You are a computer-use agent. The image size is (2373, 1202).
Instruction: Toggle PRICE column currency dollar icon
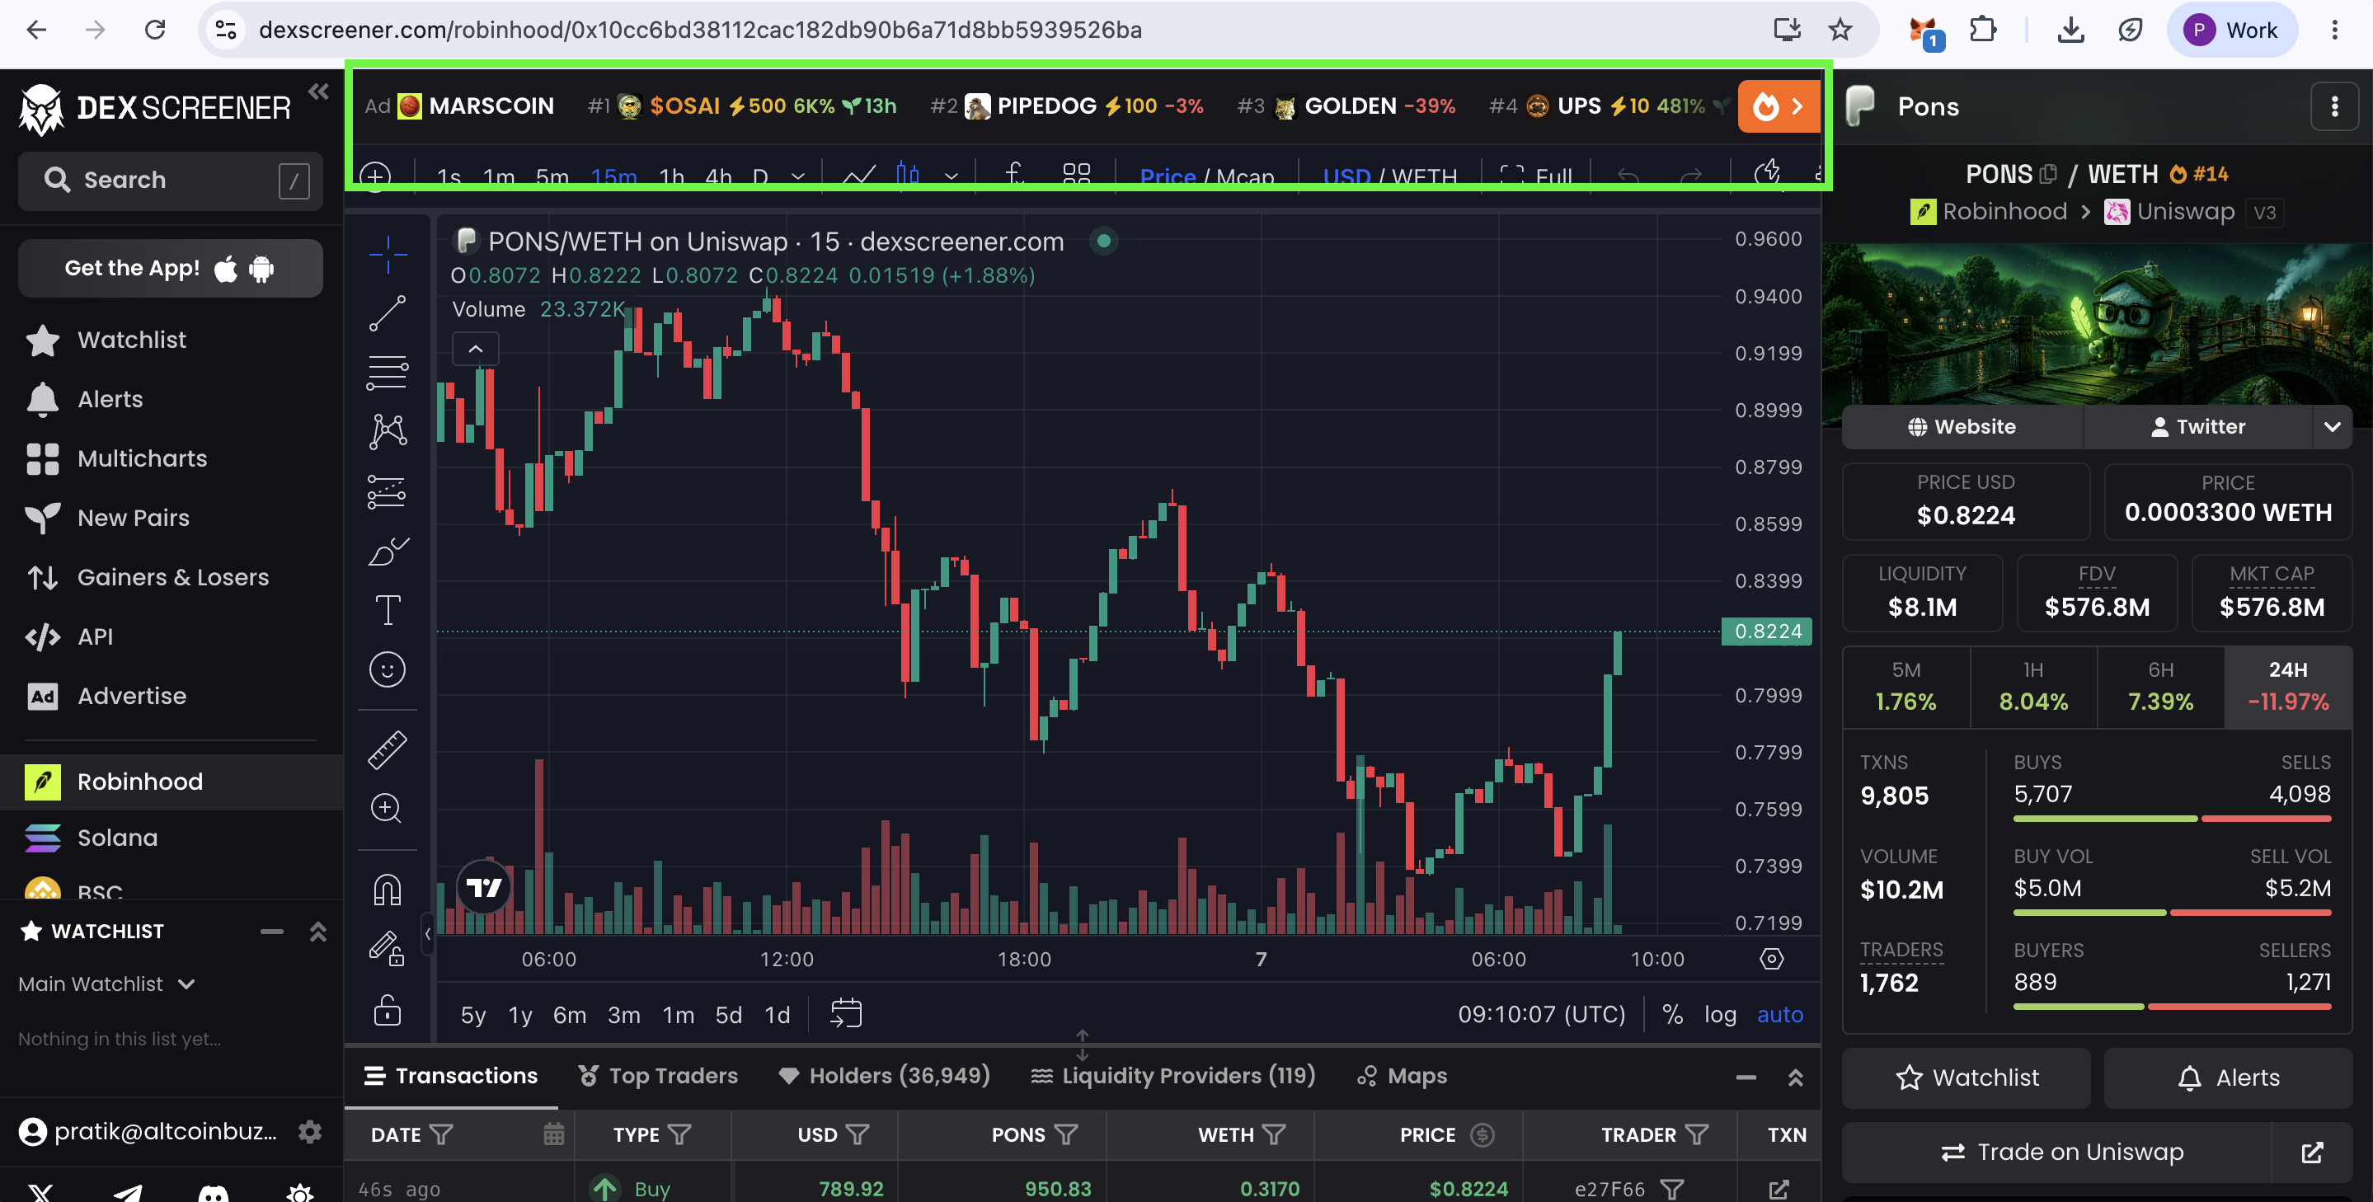pyautogui.click(x=1483, y=1134)
